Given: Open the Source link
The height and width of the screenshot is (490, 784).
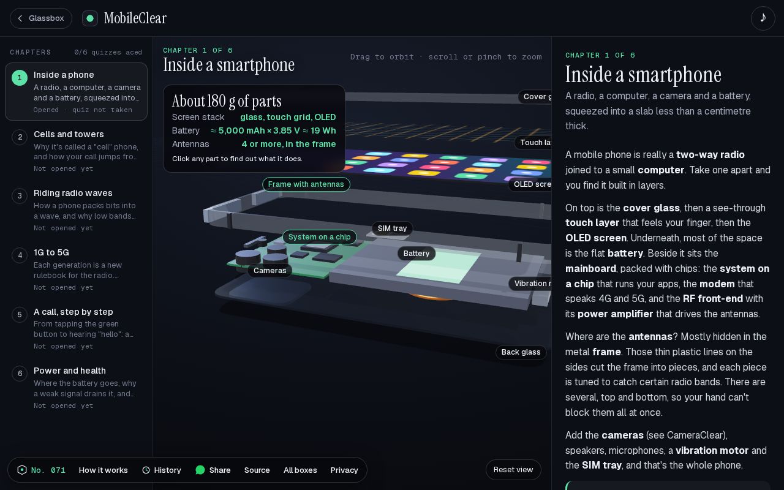Looking at the screenshot, I should [x=257, y=470].
